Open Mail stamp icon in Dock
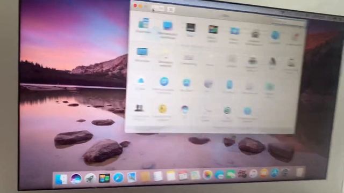The height and width of the screenshot is (193, 344). point(132,177)
